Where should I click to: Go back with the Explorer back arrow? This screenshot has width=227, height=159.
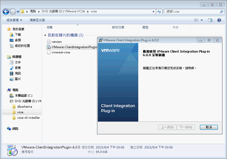(6, 12)
